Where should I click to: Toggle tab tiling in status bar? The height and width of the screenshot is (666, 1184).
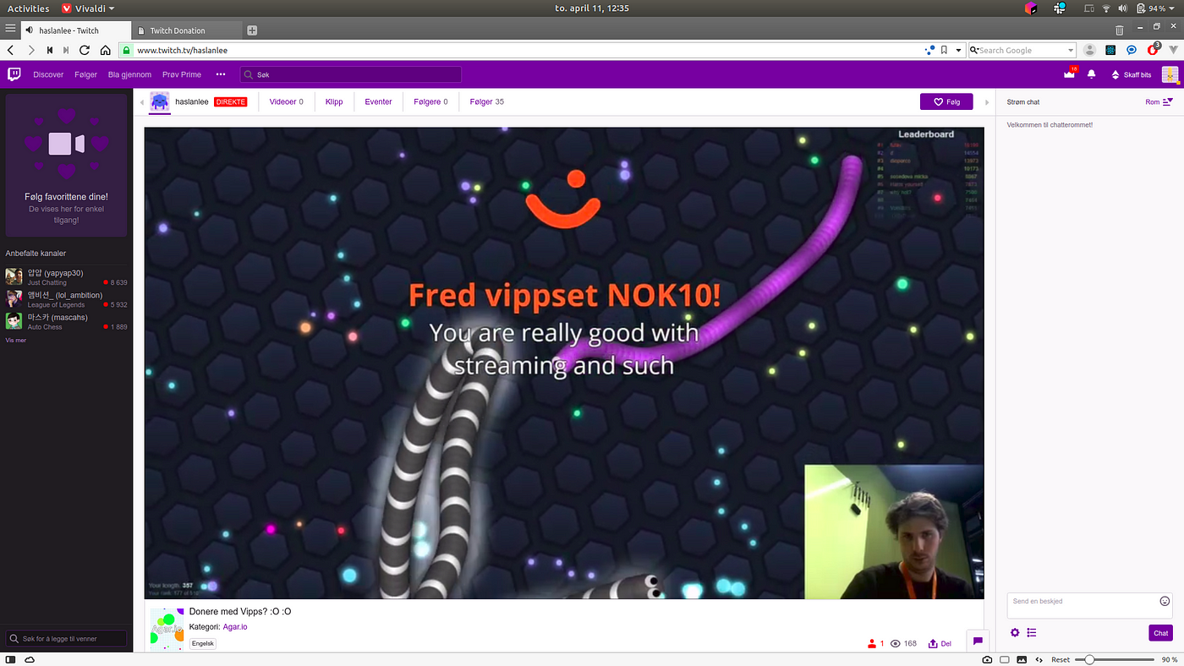tap(1004, 659)
